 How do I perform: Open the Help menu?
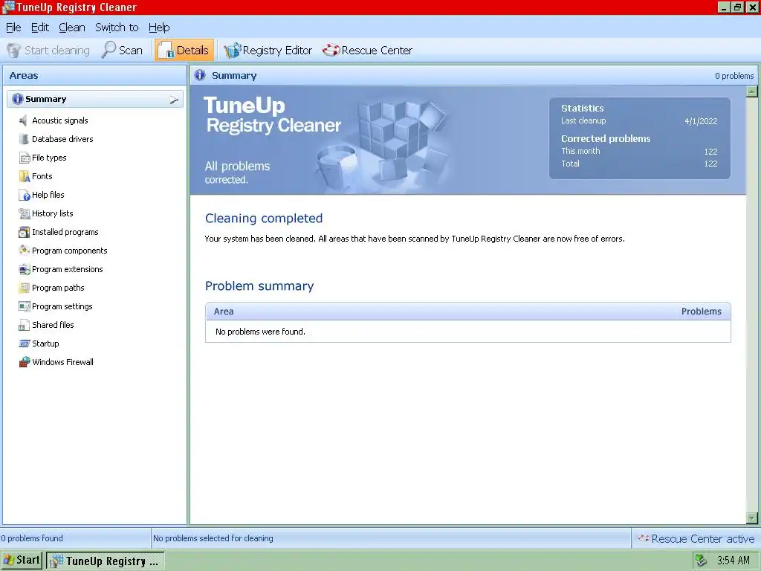(x=159, y=28)
